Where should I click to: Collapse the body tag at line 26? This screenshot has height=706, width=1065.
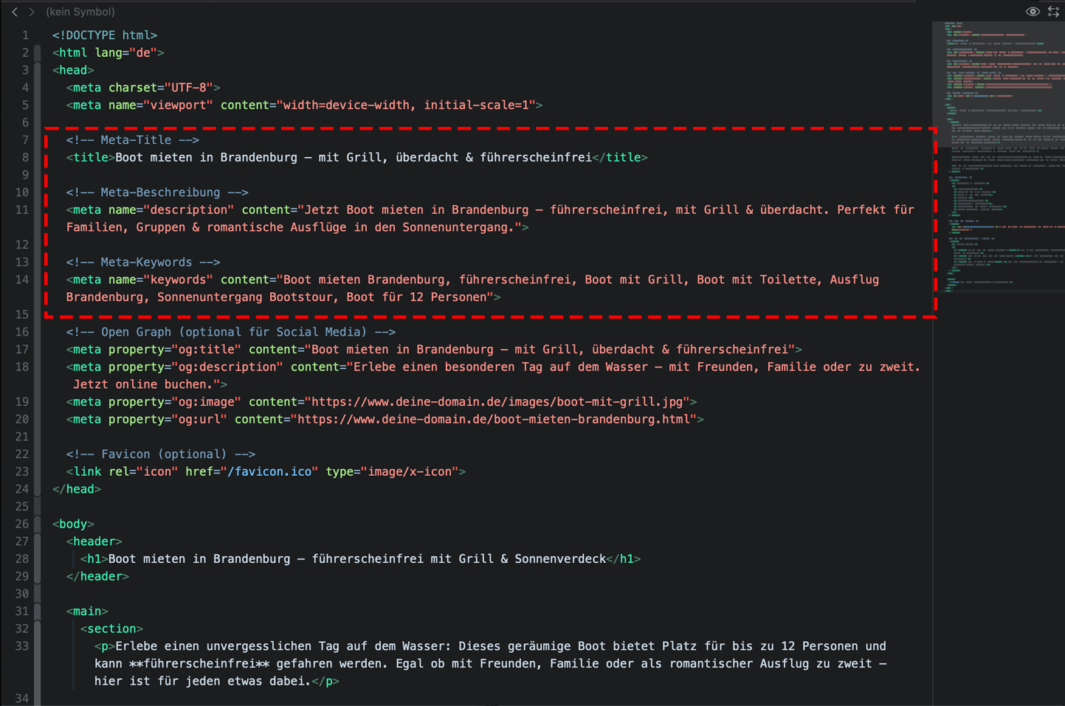click(38, 525)
